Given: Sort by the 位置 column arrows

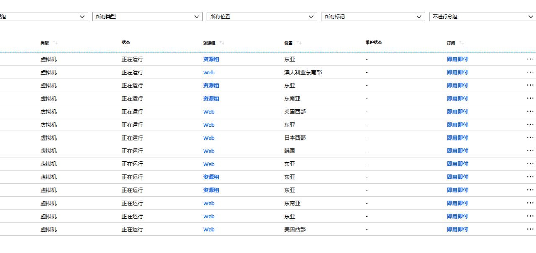Looking at the screenshot, I should click(299, 43).
